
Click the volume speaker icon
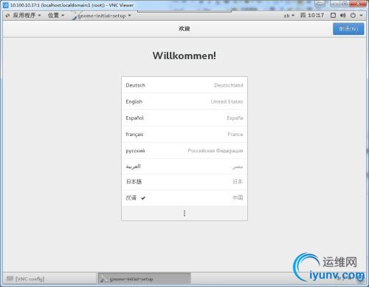pyautogui.click(x=343, y=16)
